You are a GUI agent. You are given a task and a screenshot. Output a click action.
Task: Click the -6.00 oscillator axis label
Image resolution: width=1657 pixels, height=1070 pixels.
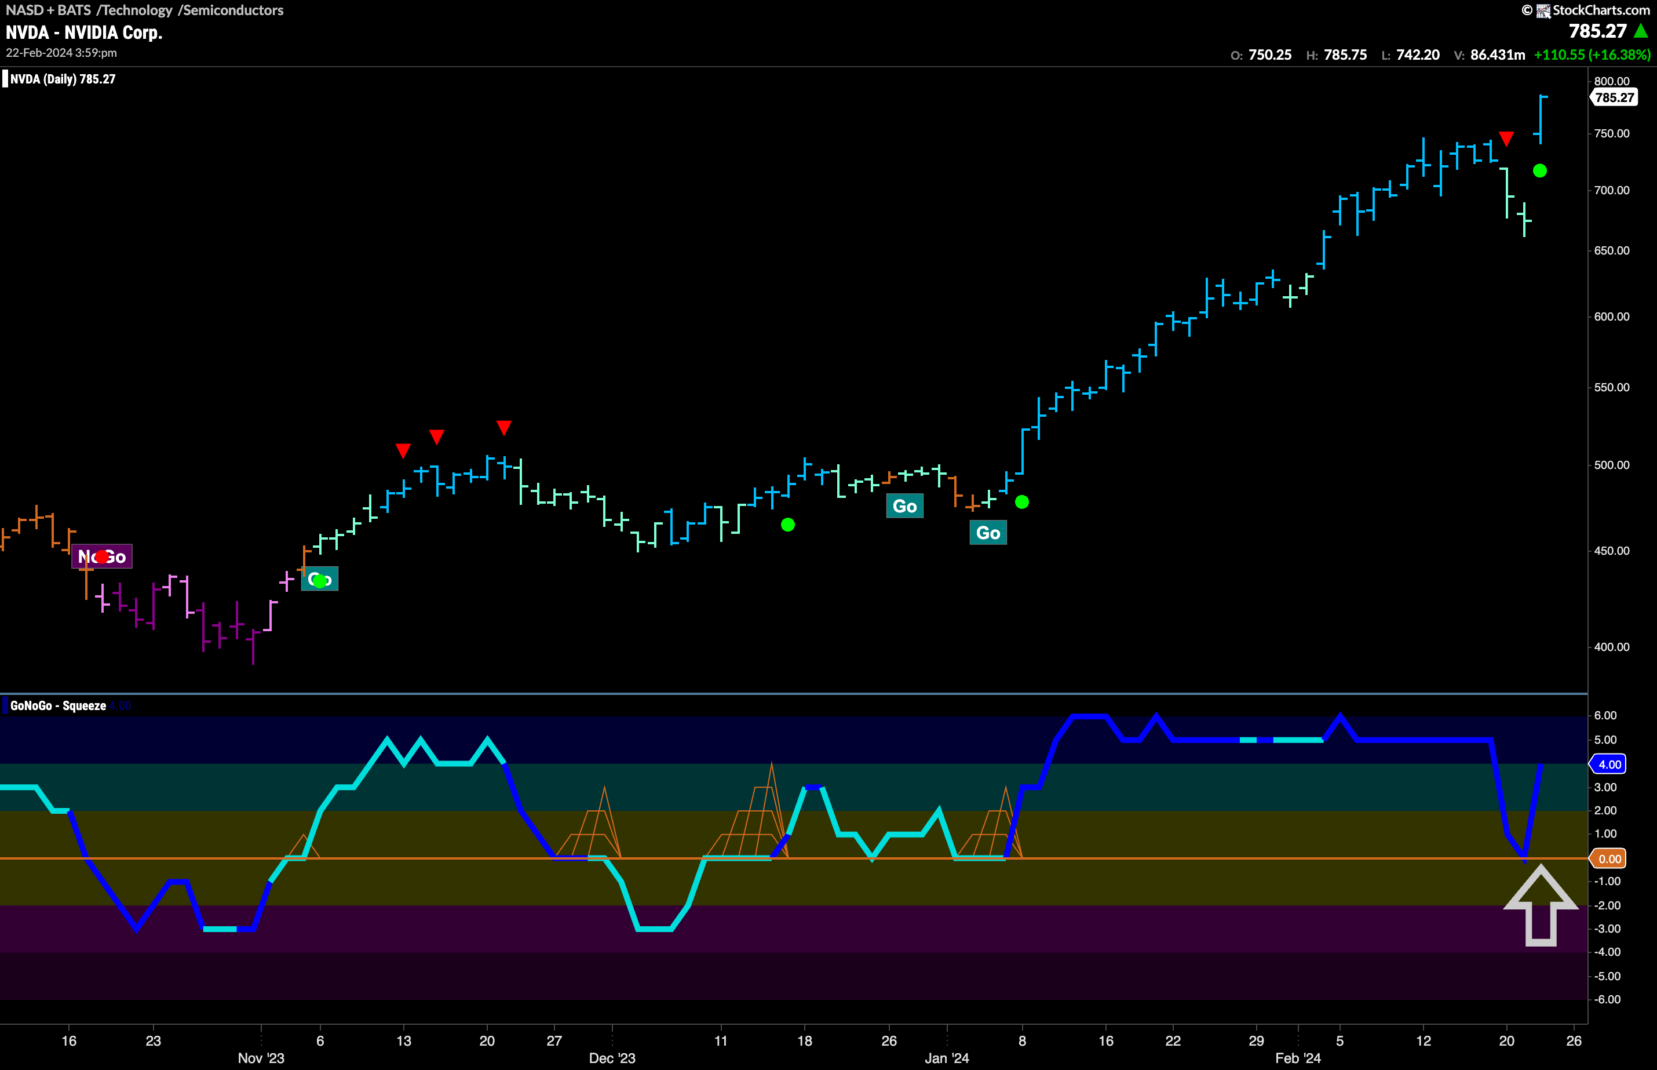pos(1607,1000)
